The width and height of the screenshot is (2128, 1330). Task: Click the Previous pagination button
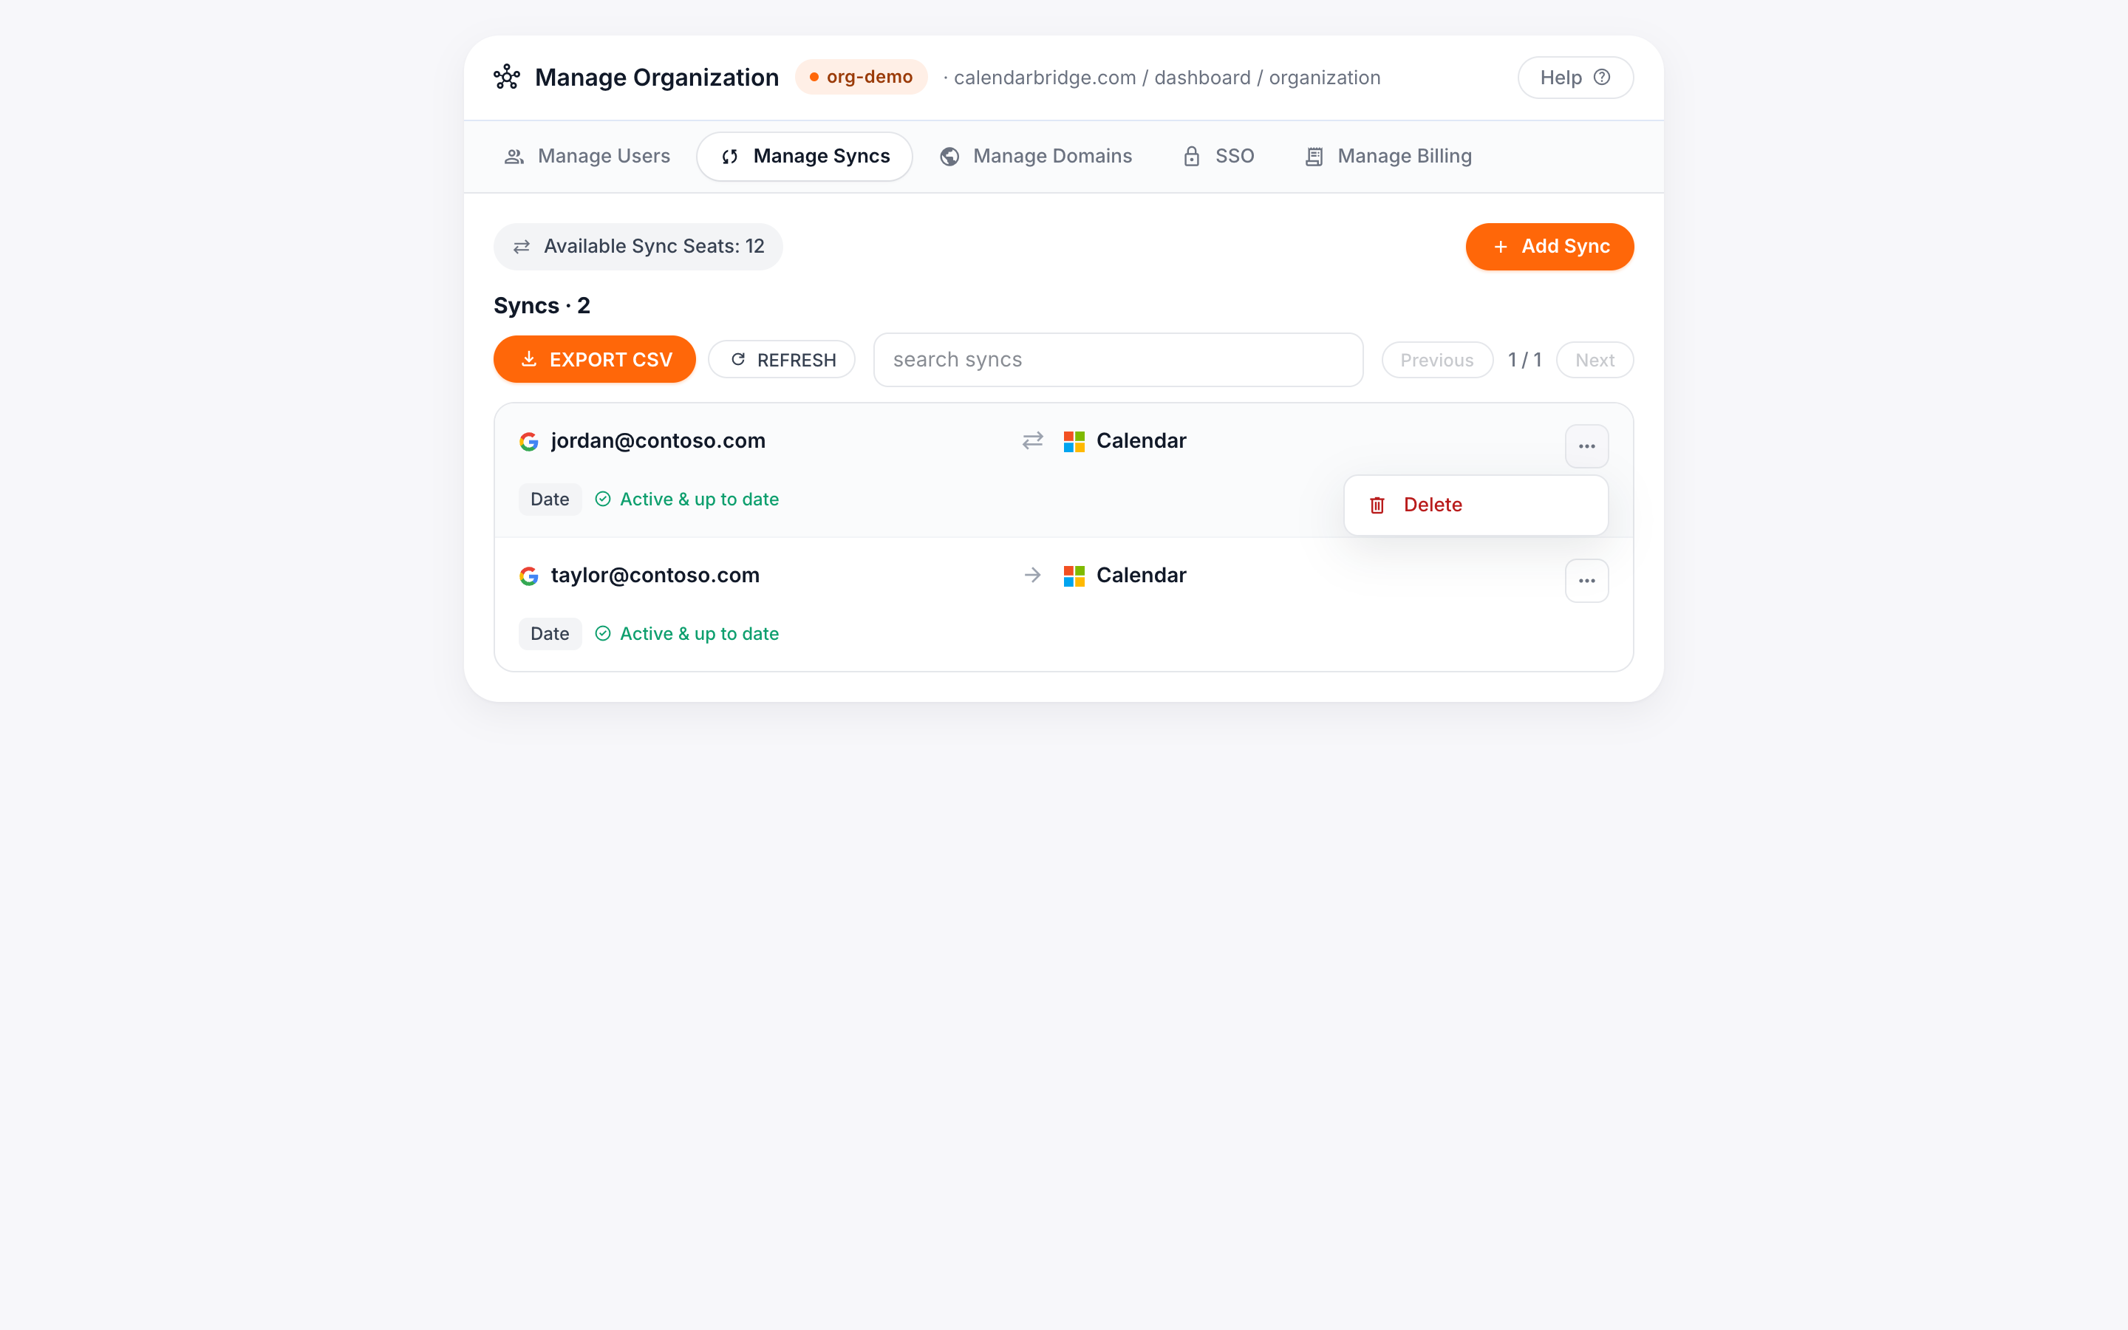(1437, 360)
